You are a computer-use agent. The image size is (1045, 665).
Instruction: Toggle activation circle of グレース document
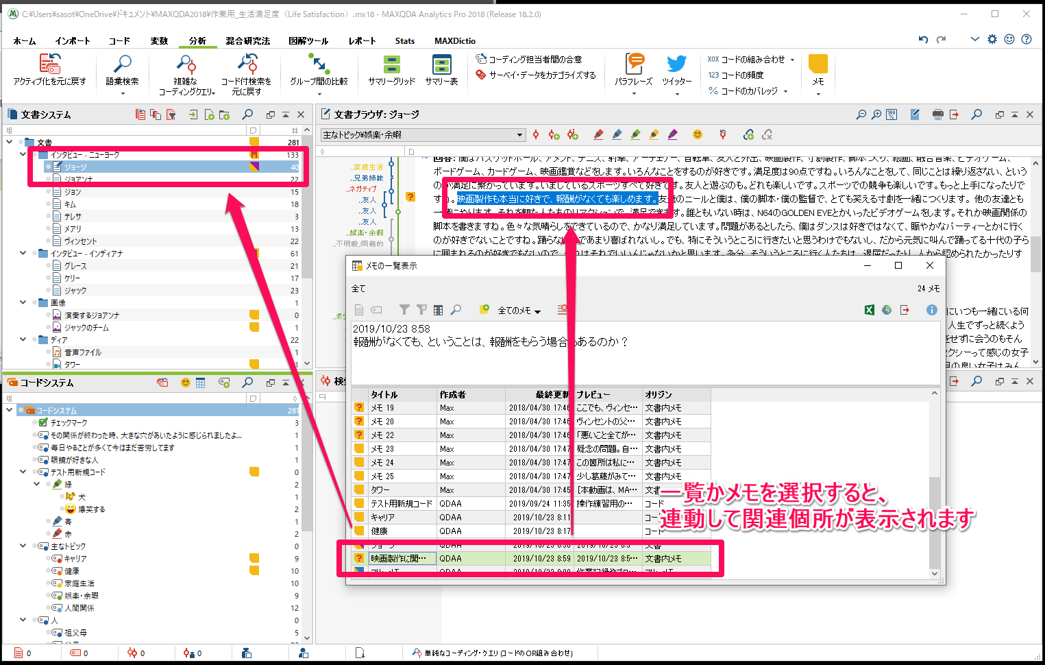(48, 266)
